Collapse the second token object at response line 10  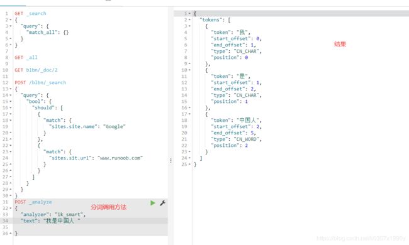point(189,70)
